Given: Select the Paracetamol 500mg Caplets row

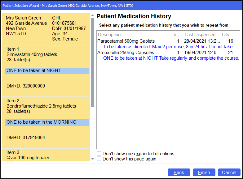Looking at the screenshot, I should coord(126,41).
